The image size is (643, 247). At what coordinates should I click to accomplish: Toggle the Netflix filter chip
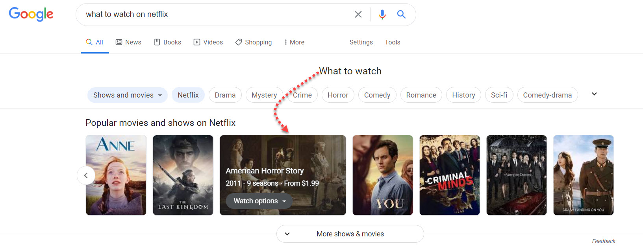pyautogui.click(x=188, y=95)
